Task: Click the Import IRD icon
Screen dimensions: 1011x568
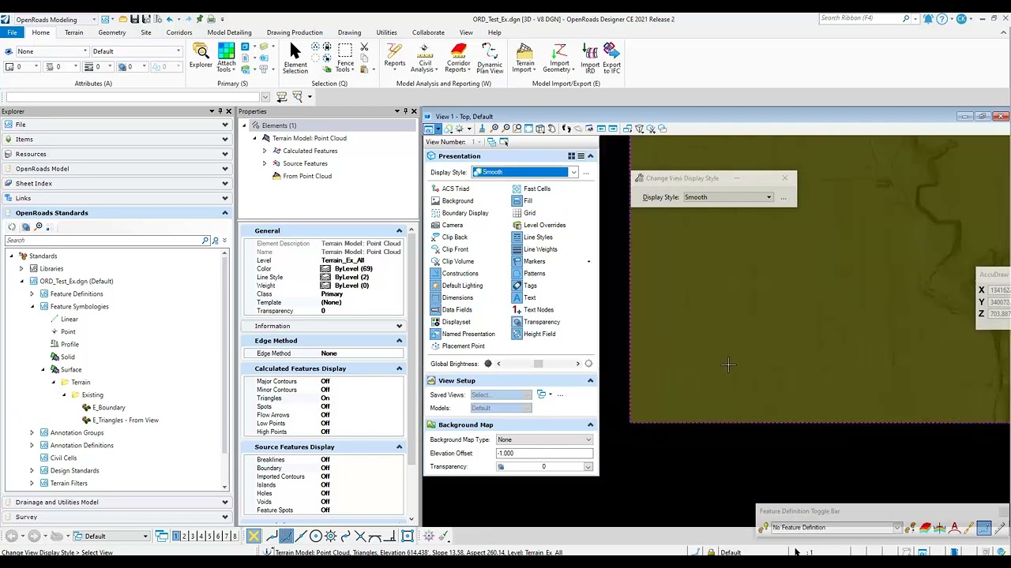Action: (590, 58)
